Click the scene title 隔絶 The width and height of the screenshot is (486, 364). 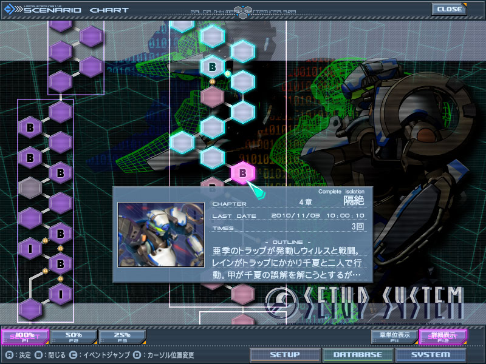tap(354, 201)
